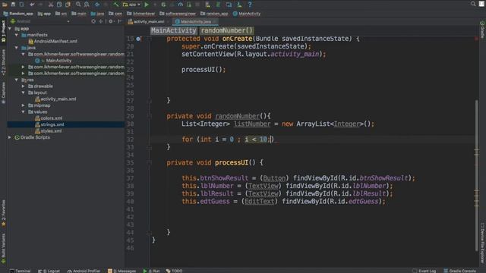This screenshot has height=273, width=486.
Task: Open the Android Profiler tool window tab
Action: point(84,271)
